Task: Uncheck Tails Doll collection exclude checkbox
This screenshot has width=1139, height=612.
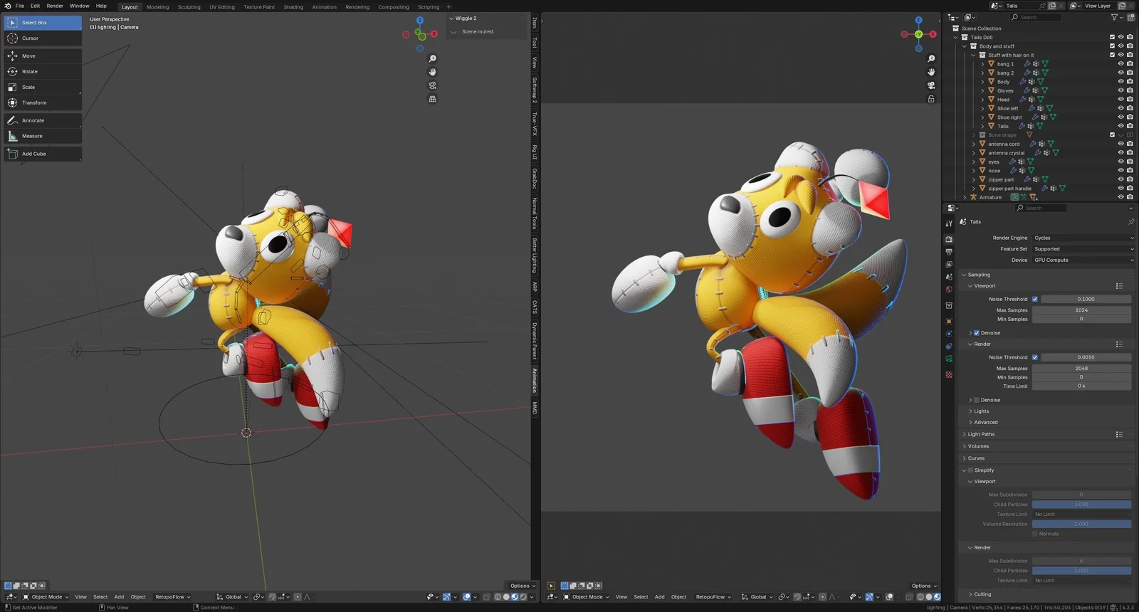Action: [1112, 38]
